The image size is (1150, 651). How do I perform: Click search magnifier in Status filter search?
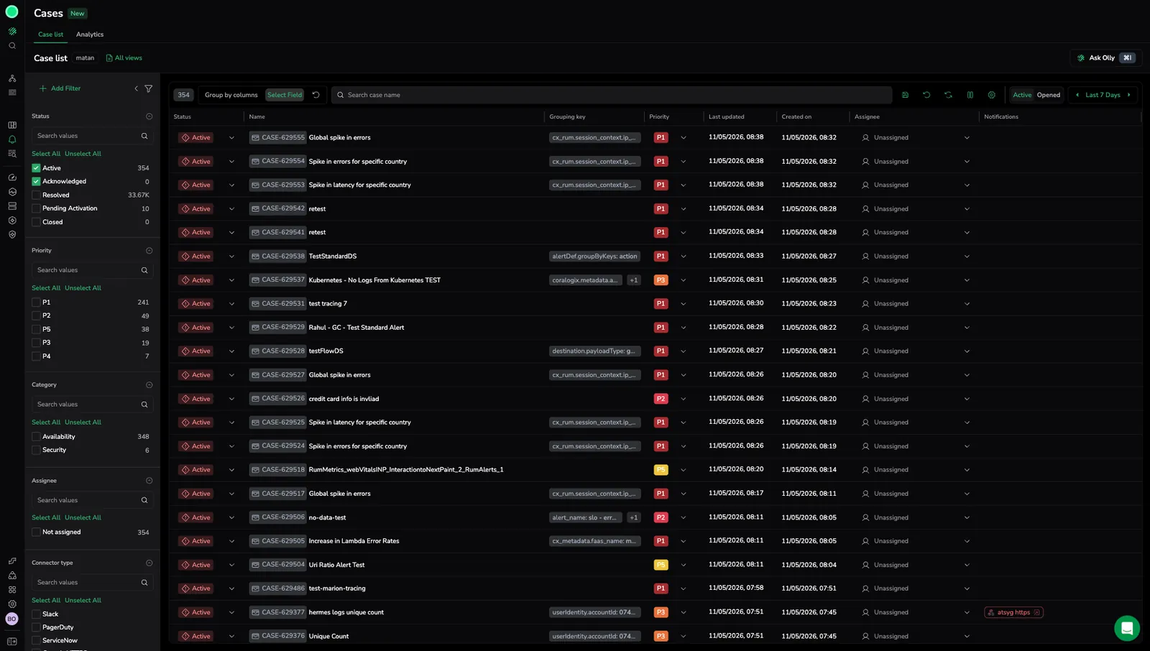point(144,136)
